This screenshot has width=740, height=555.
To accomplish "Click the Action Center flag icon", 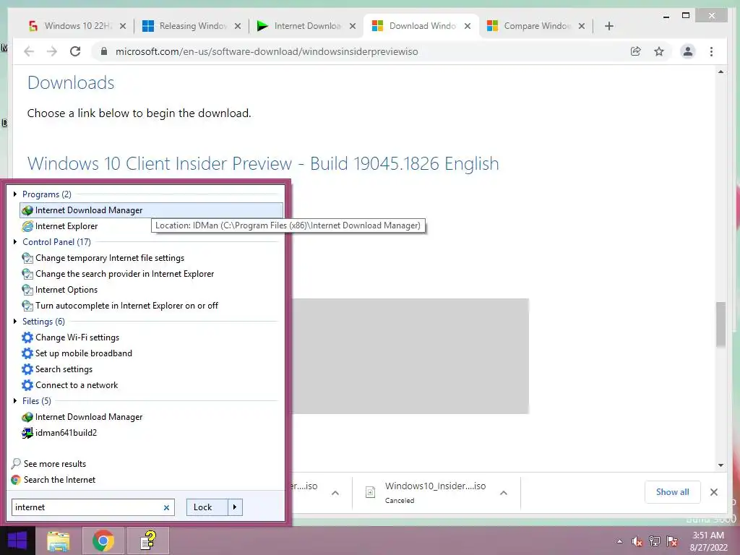I will [672, 541].
